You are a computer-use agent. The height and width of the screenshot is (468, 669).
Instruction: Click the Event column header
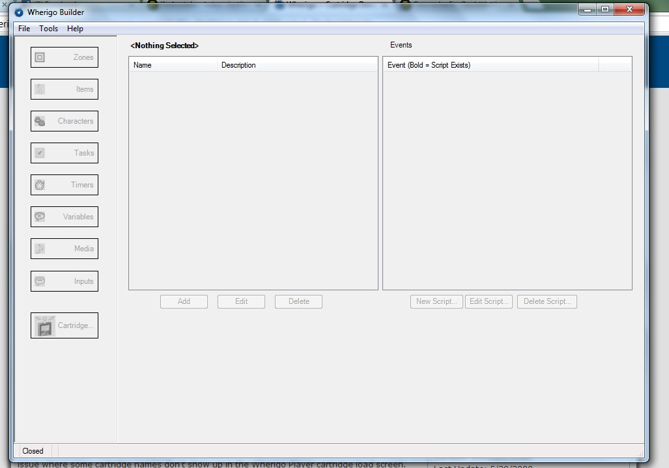click(x=490, y=65)
